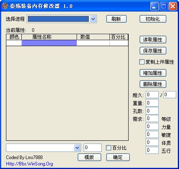Click the 增加属性 button
The height and width of the screenshot is (169, 179).
coord(153,73)
